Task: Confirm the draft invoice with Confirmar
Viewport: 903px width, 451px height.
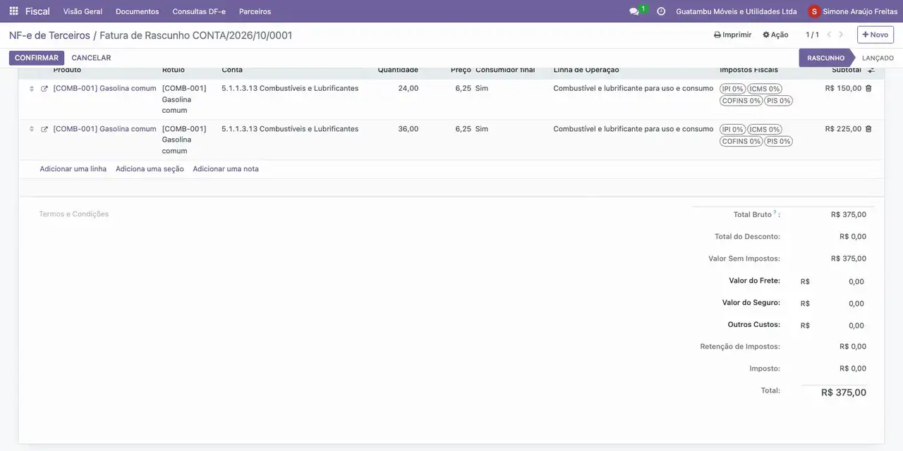Action: [37, 58]
